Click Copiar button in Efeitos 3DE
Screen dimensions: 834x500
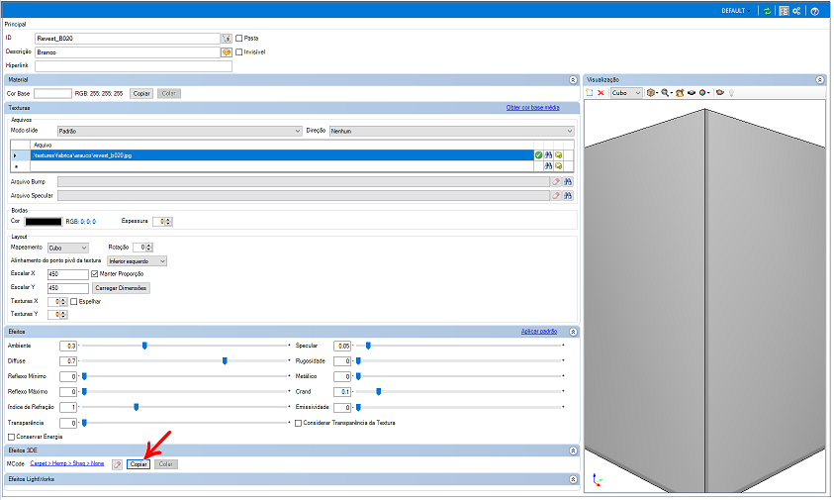pyautogui.click(x=139, y=463)
